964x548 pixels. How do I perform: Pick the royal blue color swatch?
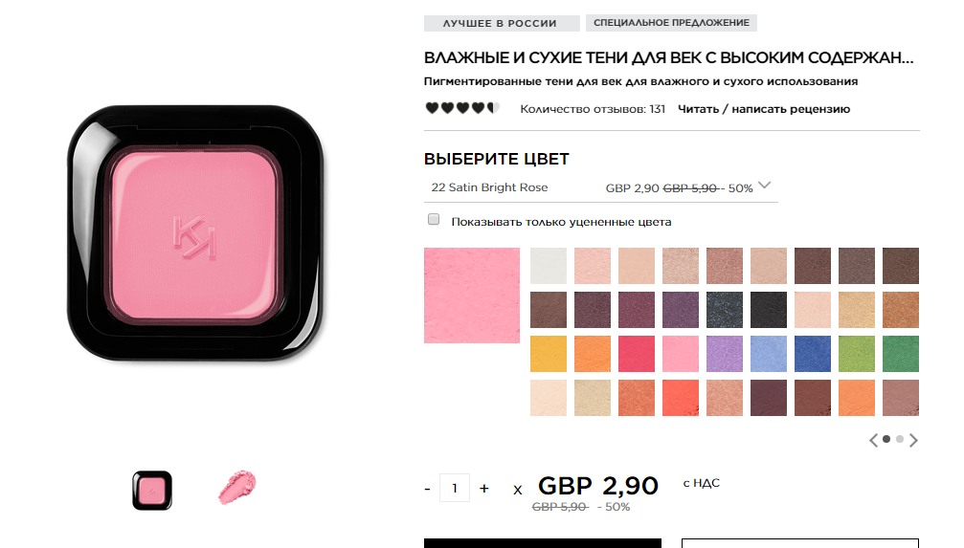[812, 353]
